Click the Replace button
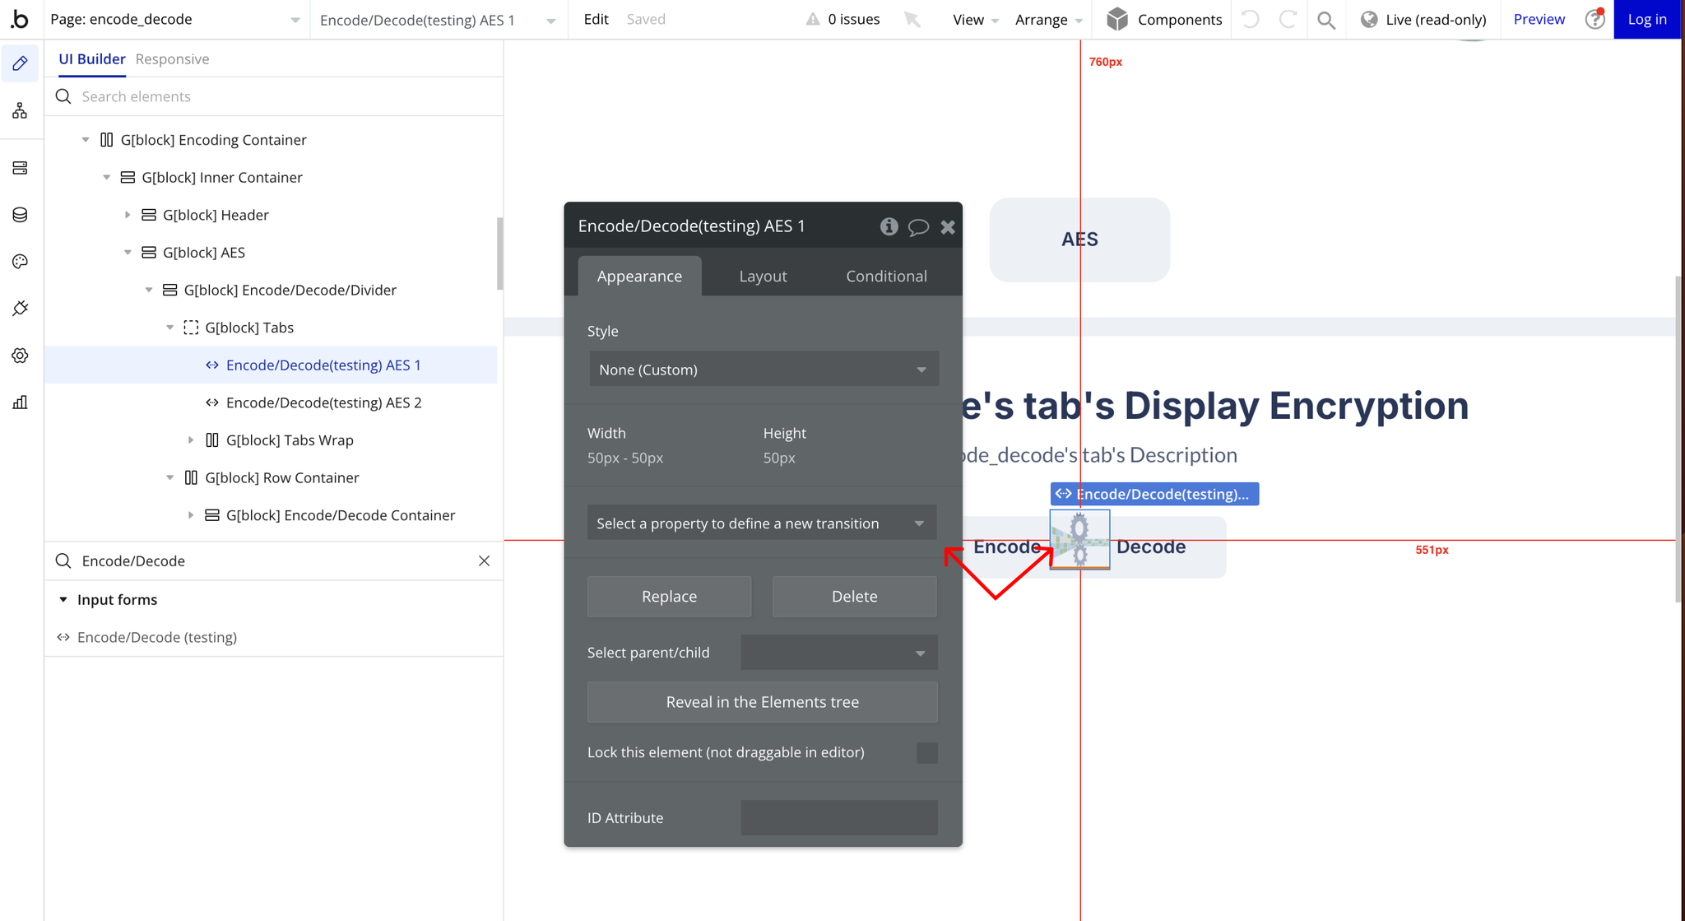1685x921 pixels. (669, 594)
